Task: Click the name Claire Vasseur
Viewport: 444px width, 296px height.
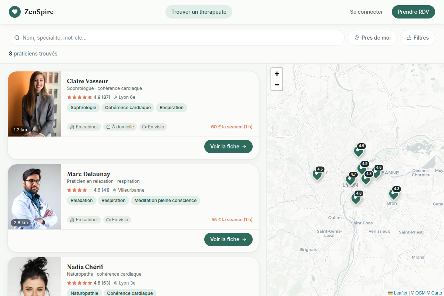Action: 88,81
